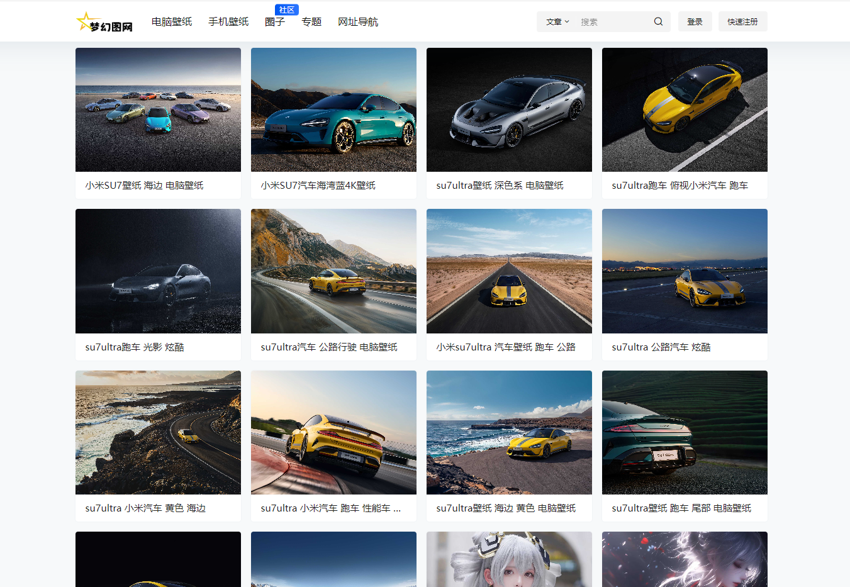Open the 电脑壁纸 menu
Screen dimensions: 850x587
point(172,21)
